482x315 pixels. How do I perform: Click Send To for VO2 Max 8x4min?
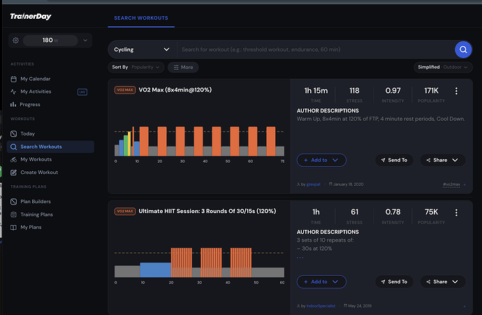[394, 160]
